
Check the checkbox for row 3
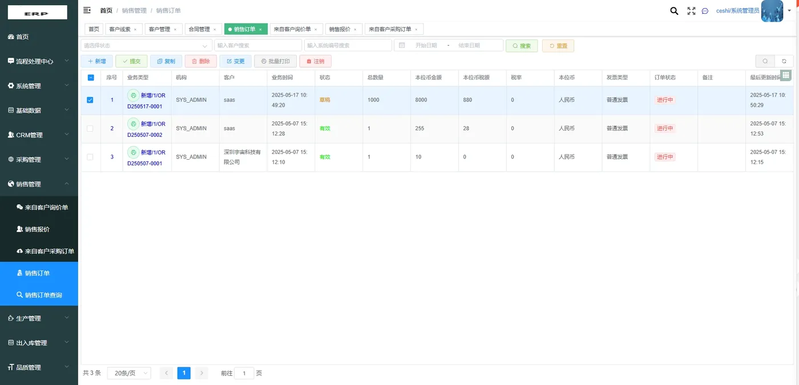pyautogui.click(x=90, y=157)
